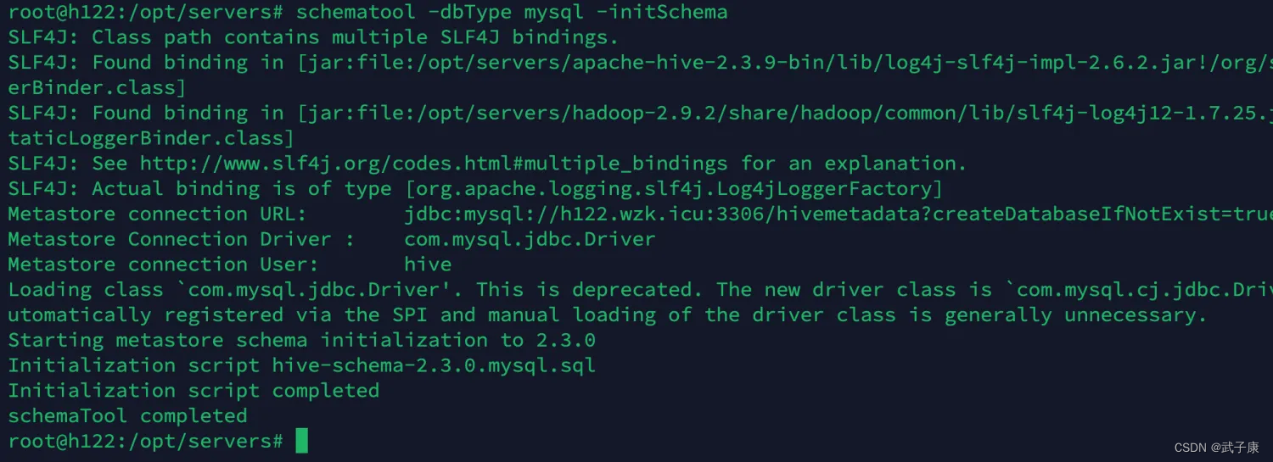Screen dimensions: 1273x462
Task: Click the CSDN watermark text
Action: pos(1217,448)
